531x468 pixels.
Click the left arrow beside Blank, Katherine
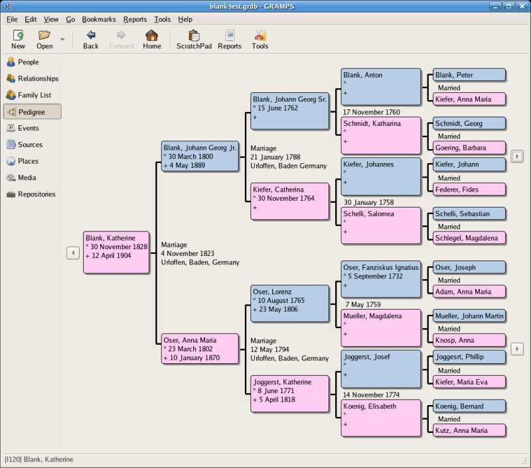tap(73, 253)
